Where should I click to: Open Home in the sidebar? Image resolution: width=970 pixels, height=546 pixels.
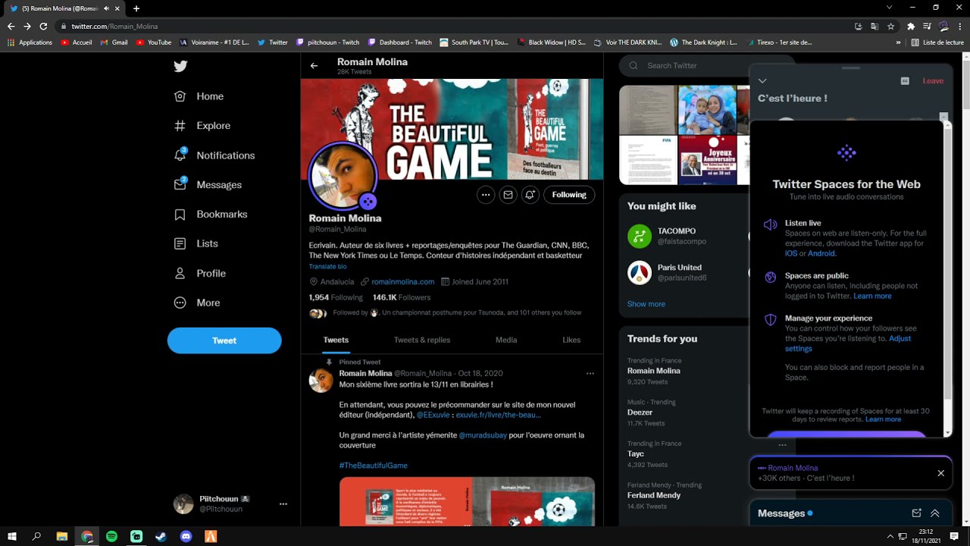coord(199,96)
